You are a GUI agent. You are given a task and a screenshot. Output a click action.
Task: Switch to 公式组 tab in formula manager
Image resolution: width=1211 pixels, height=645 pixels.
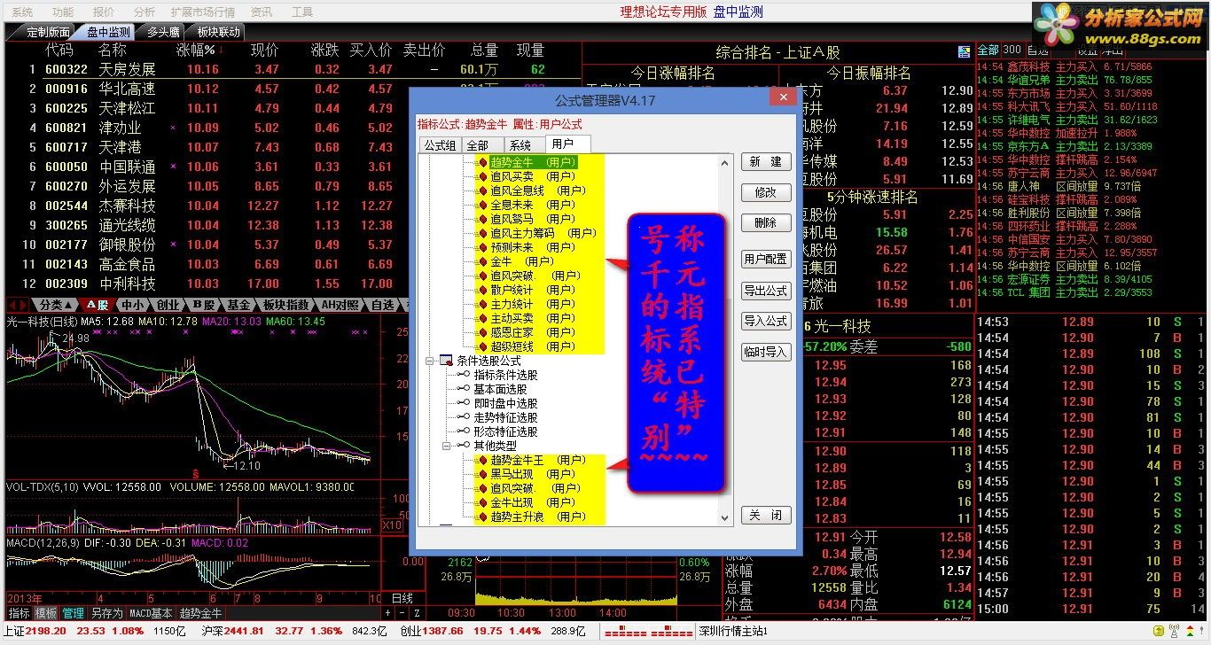click(x=439, y=144)
